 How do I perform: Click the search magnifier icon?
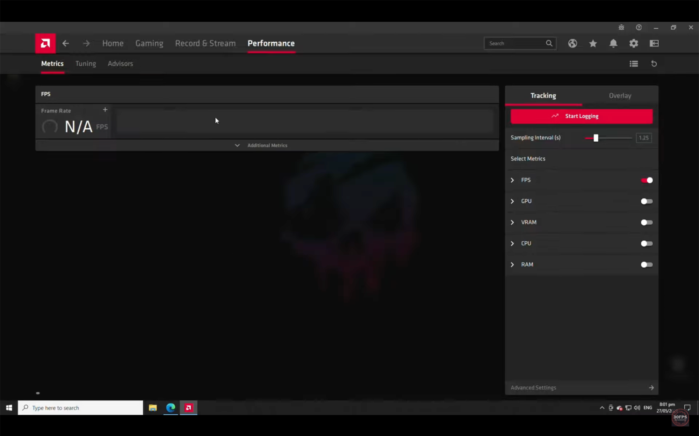tap(549, 43)
